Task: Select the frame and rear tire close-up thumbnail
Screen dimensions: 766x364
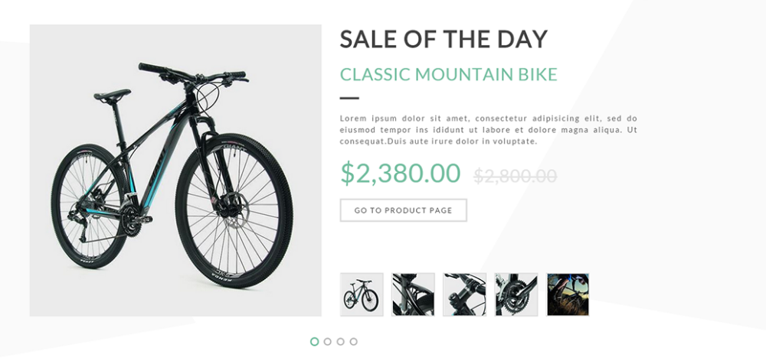Action: pos(413,294)
